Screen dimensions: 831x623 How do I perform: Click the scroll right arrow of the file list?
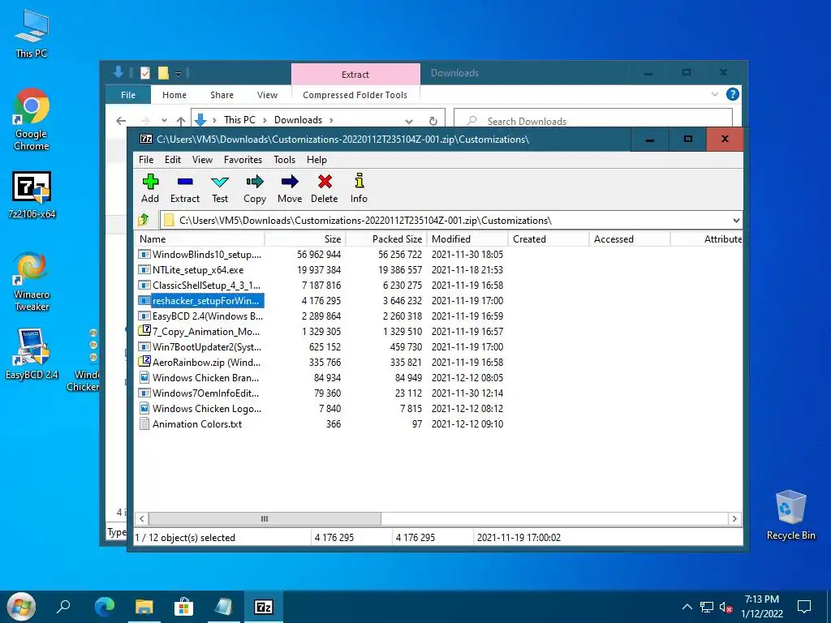tap(734, 518)
